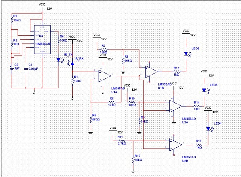Select resistor R14 symbol

197,106
